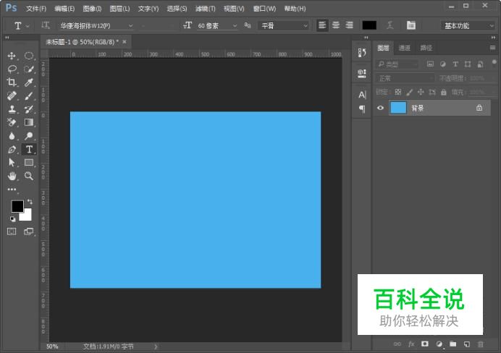Viewport: 501px width, 353px height.
Task: Expand the 60 像素 font size dropdown
Action: [x=234, y=25]
